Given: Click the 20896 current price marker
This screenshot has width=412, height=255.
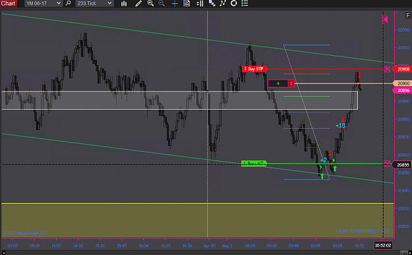Looking at the screenshot, I should click(402, 91).
